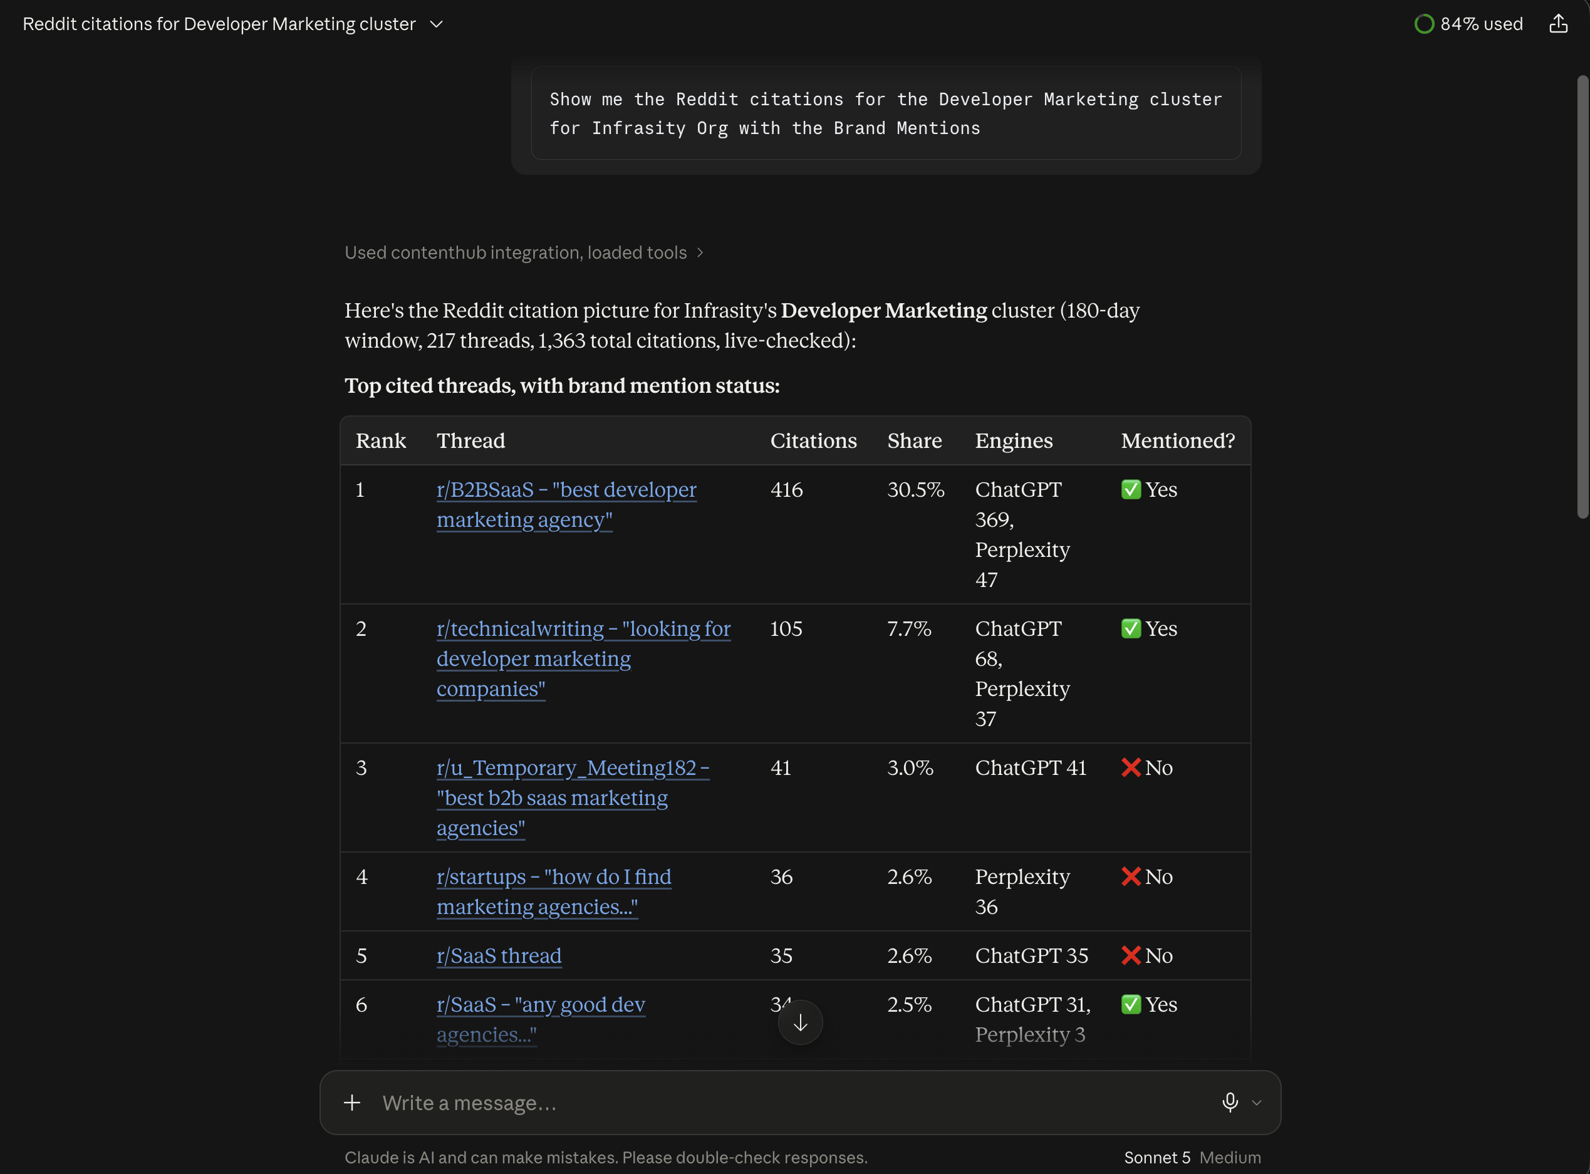Open the share conversation icon
This screenshot has height=1174, width=1590.
click(x=1558, y=23)
